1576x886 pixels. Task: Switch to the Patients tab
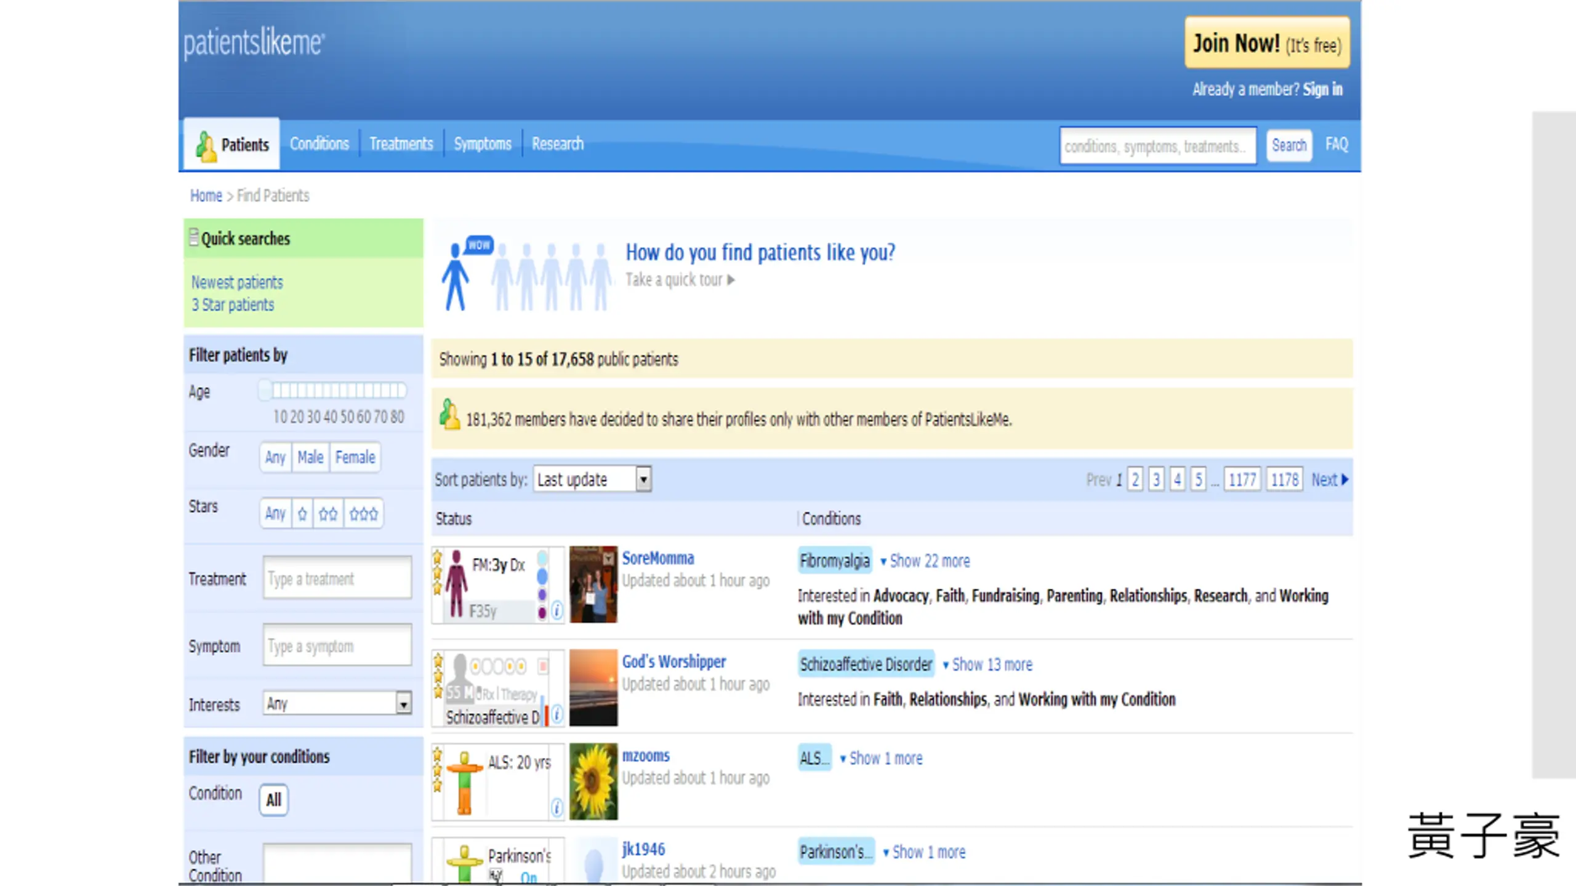(232, 145)
